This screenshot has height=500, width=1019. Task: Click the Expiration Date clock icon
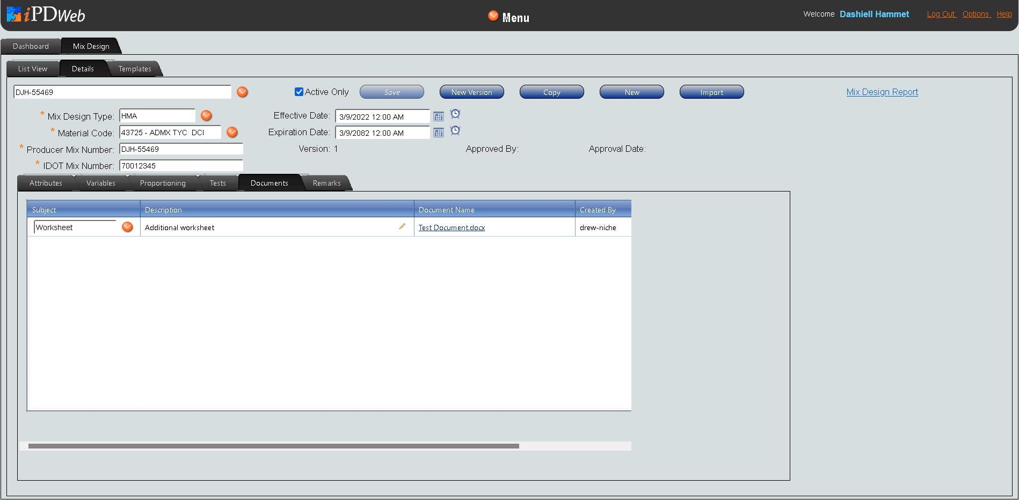pos(455,130)
